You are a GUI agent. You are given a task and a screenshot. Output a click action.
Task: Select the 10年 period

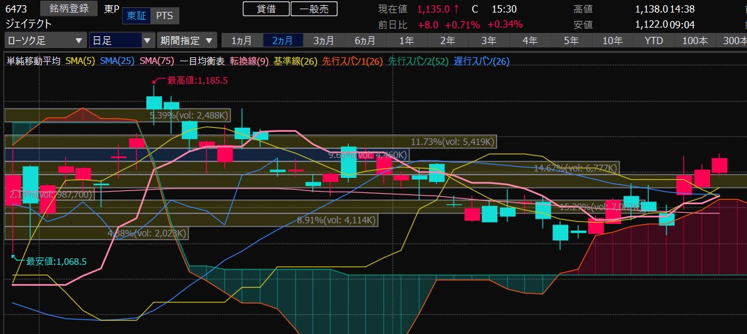613,40
